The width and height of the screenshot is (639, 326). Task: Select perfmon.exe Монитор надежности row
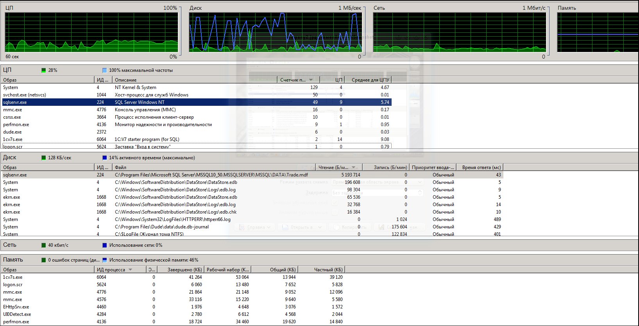click(197, 125)
